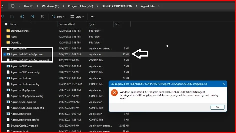This screenshot has height=133, width=236.
Task: Expand the chevron after This PC
Action: tap(38, 6)
